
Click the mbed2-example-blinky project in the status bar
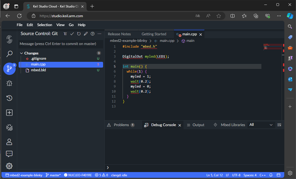point(24,175)
